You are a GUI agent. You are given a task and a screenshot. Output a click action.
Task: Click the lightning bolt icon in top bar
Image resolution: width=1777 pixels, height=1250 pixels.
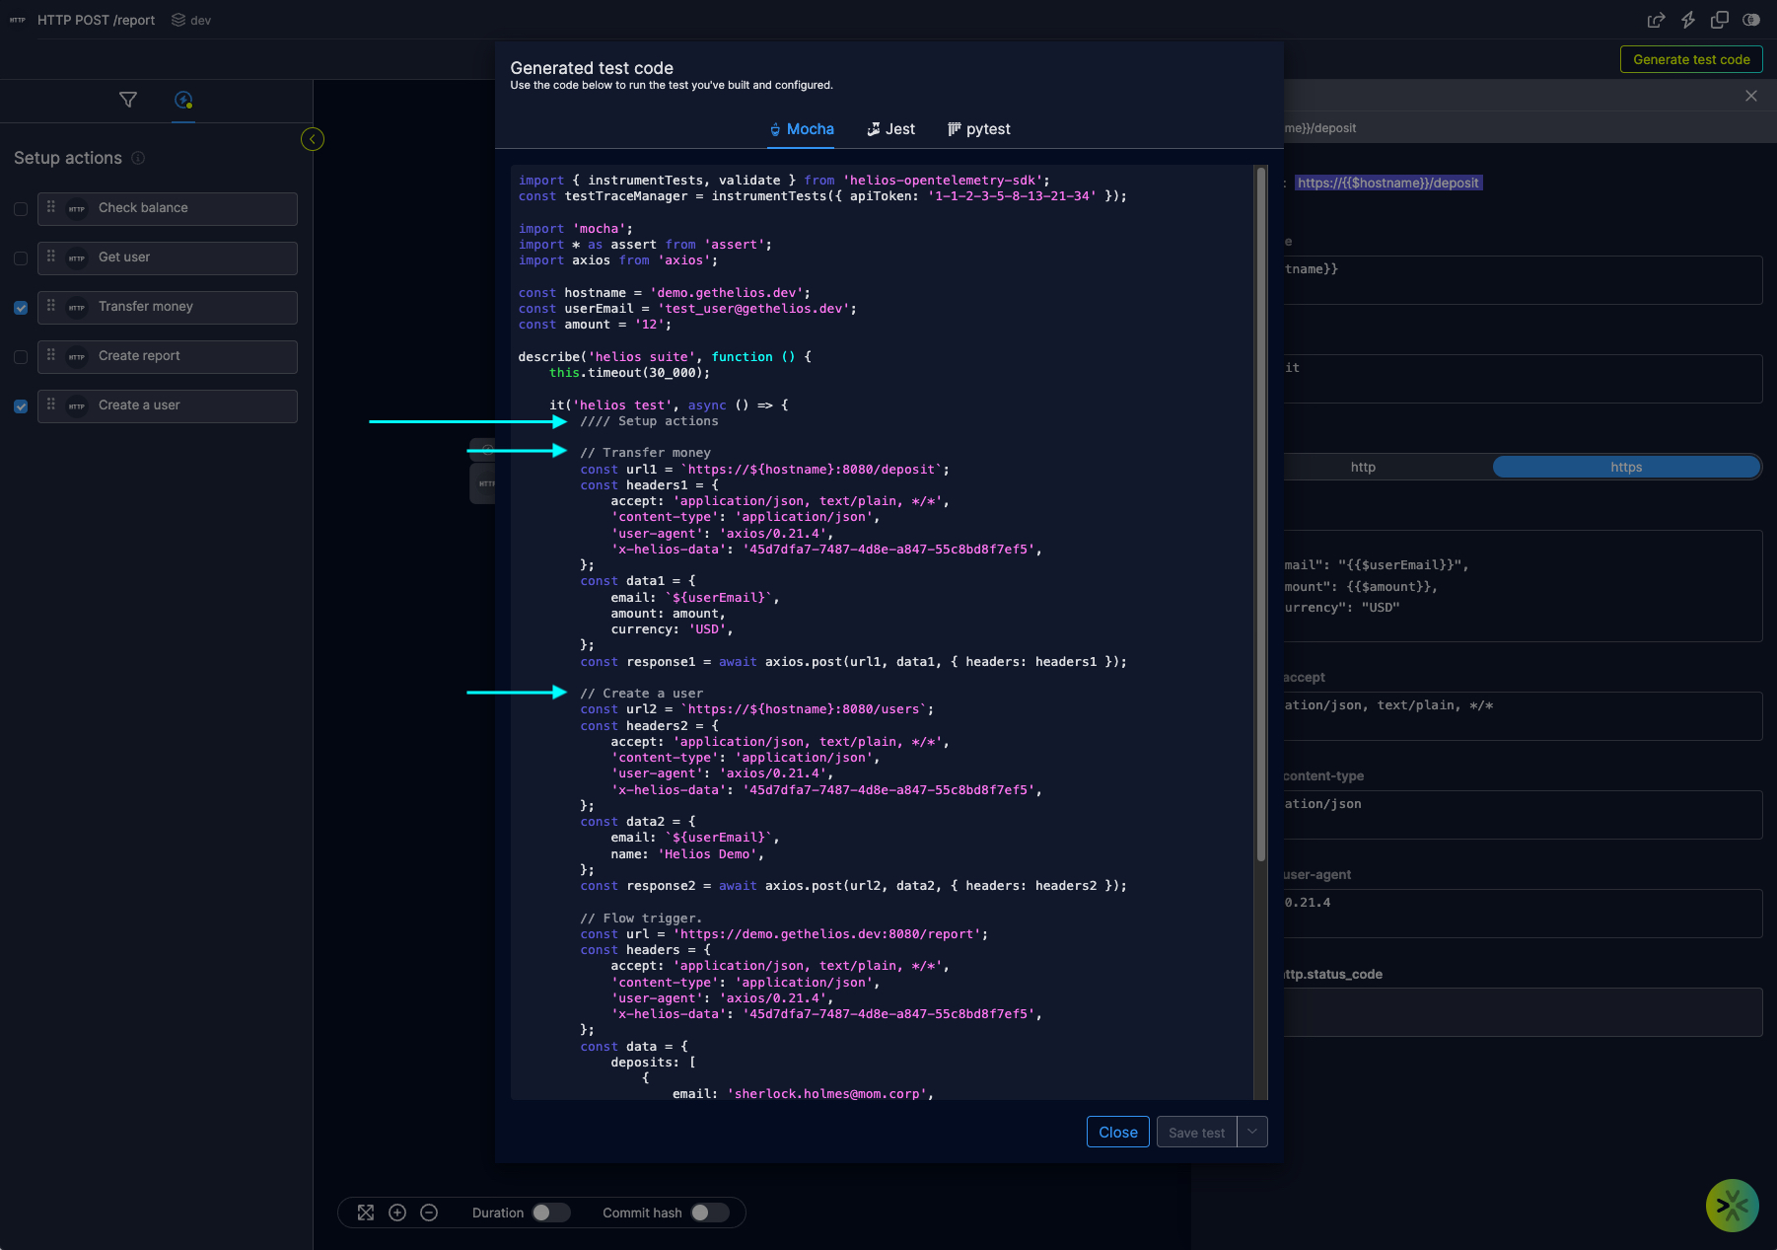[1687, 20]
